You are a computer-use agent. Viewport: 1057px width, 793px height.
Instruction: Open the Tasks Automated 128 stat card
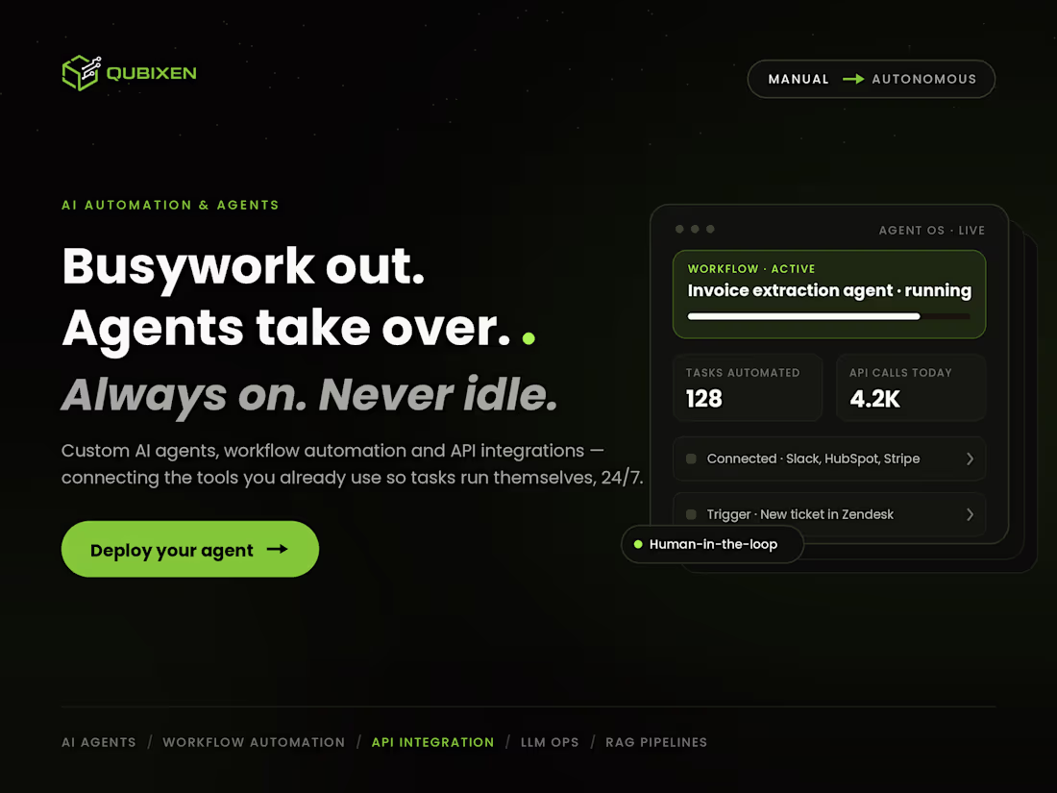(748, 387)
